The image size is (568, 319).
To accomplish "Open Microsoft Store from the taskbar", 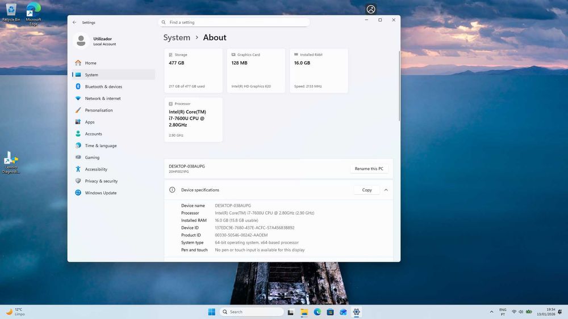I will [x=330, y=312].
